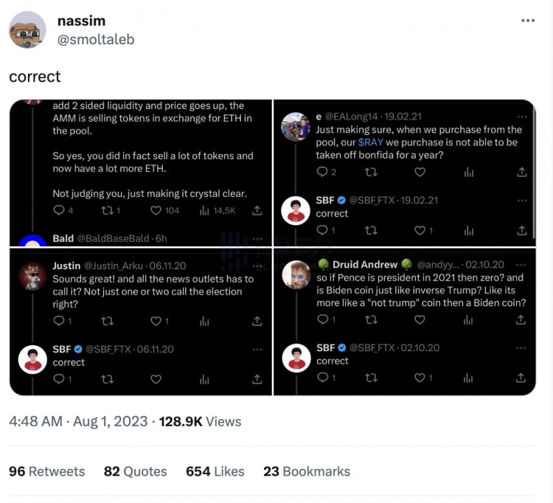Like Justin's election tweet

[x=156, y=321]
